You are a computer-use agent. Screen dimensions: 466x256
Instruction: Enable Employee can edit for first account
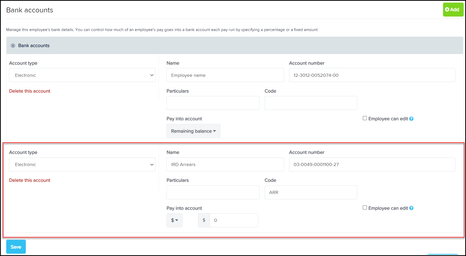365,118
